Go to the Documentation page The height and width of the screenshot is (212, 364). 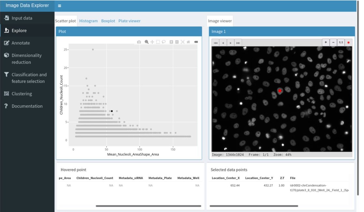[27, 106]
